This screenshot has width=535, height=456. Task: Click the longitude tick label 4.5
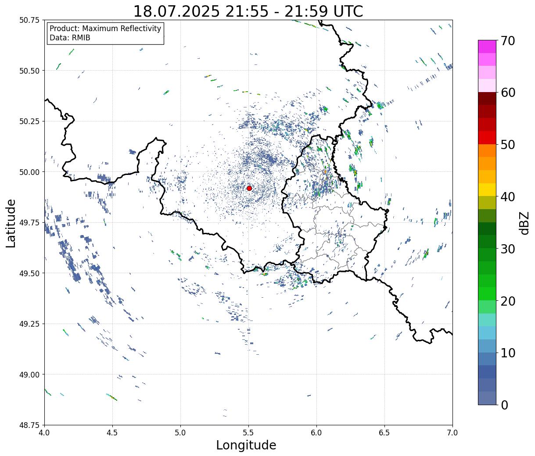tap(112, 433)
